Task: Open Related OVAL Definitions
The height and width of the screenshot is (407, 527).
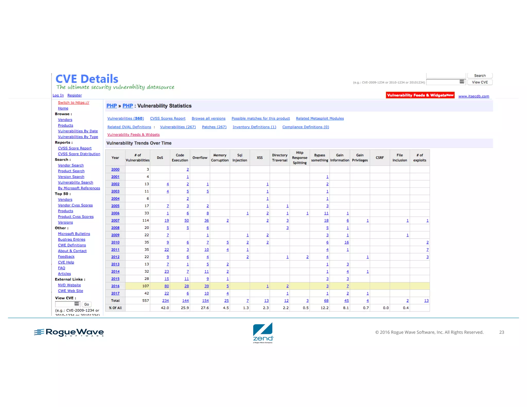Action: click(x=129, y=127)
